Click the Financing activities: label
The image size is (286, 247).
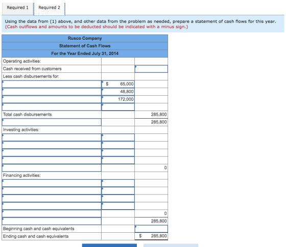pyautogui.click(x=21, y=176)
